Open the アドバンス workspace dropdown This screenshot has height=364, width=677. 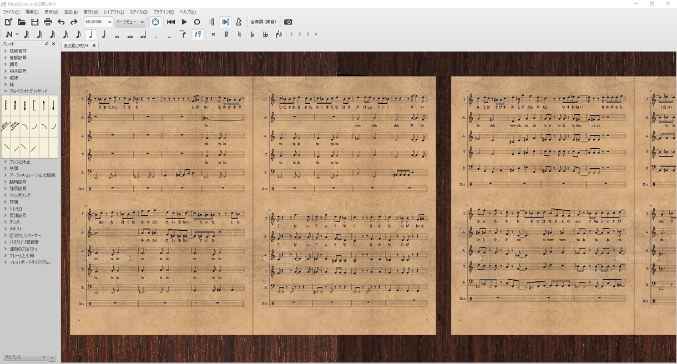(x=24, y=357)
